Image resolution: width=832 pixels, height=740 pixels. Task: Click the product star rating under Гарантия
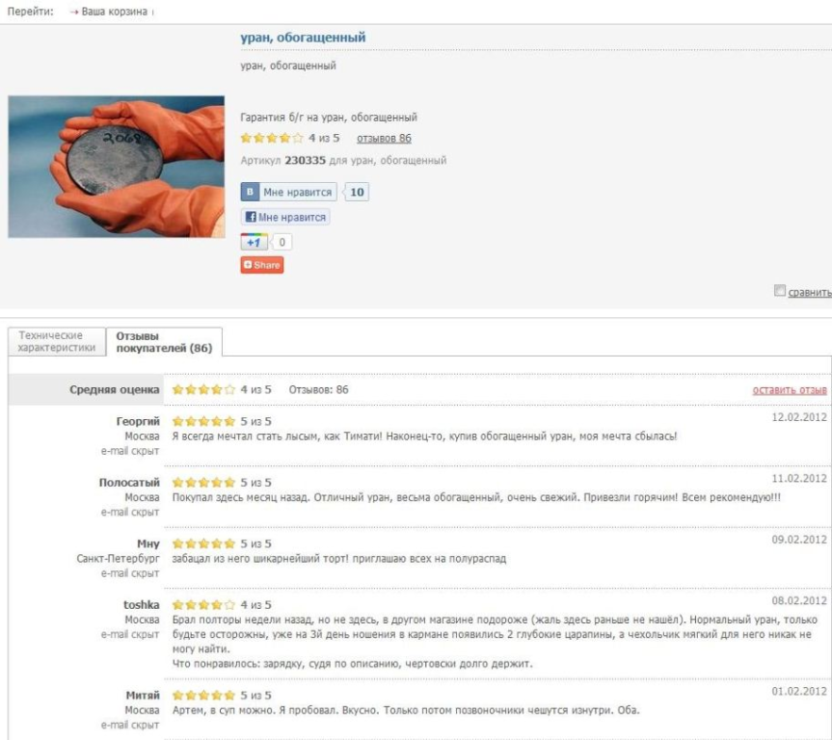(x=272, y=139)
